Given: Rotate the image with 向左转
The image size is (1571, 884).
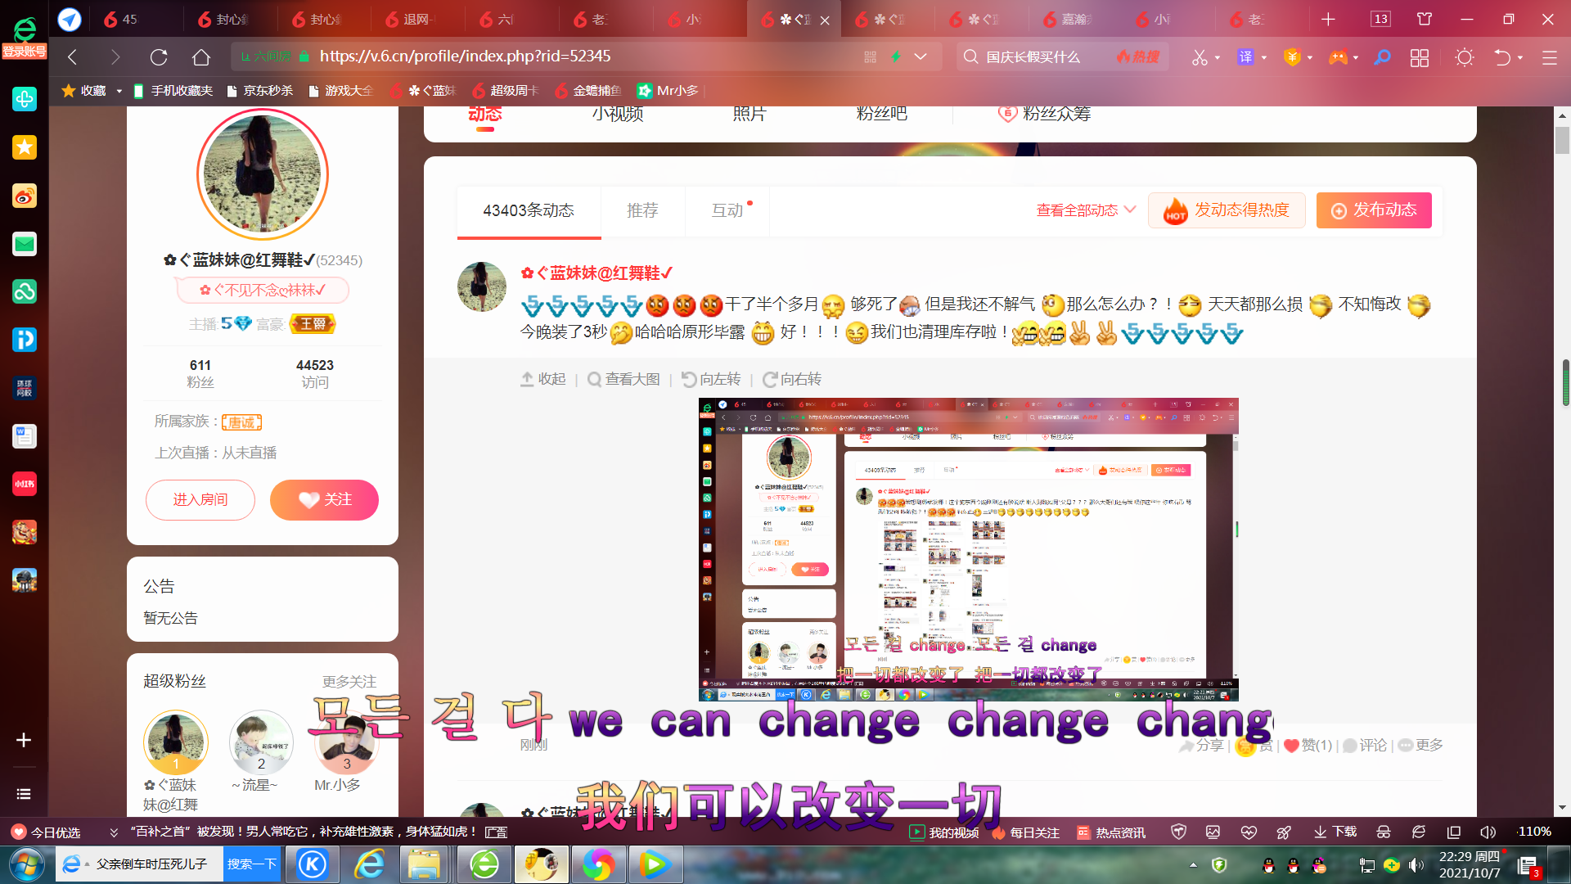Looking at the screenshot, I should (x=711, y=379).
